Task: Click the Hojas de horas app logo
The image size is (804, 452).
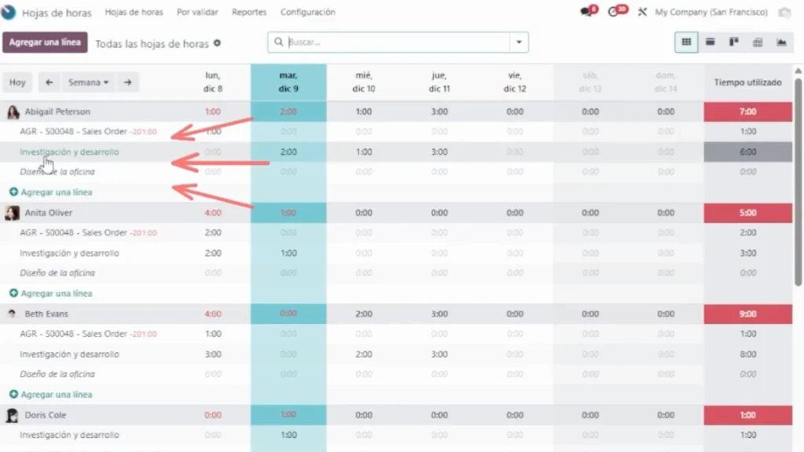Action: tap(9, 13)
